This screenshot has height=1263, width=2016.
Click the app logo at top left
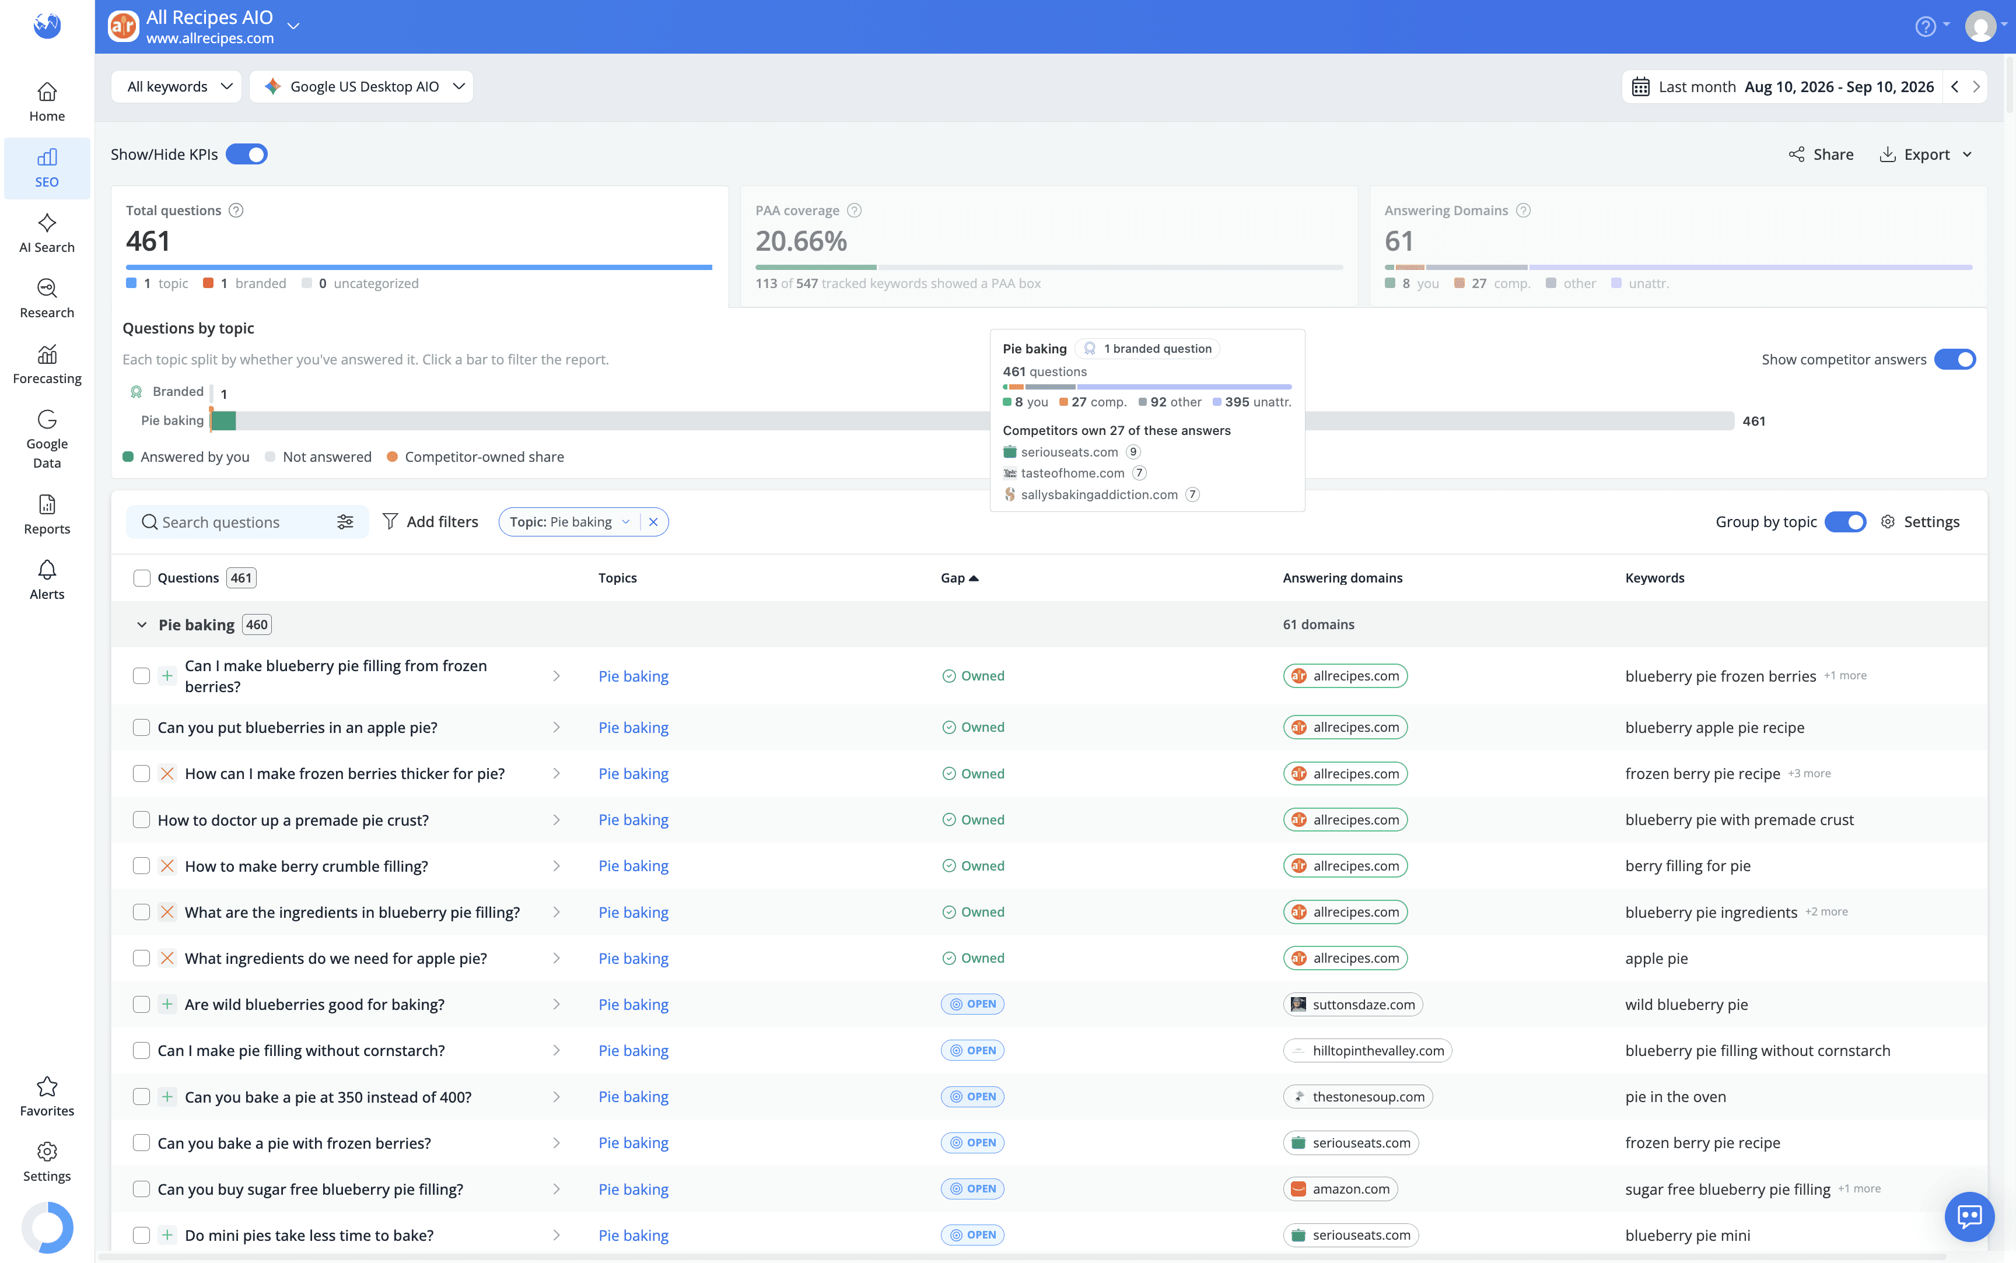point(47,25)
